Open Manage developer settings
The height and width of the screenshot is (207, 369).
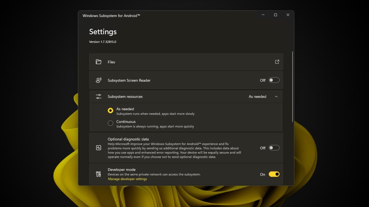click(x=127, y=179)
